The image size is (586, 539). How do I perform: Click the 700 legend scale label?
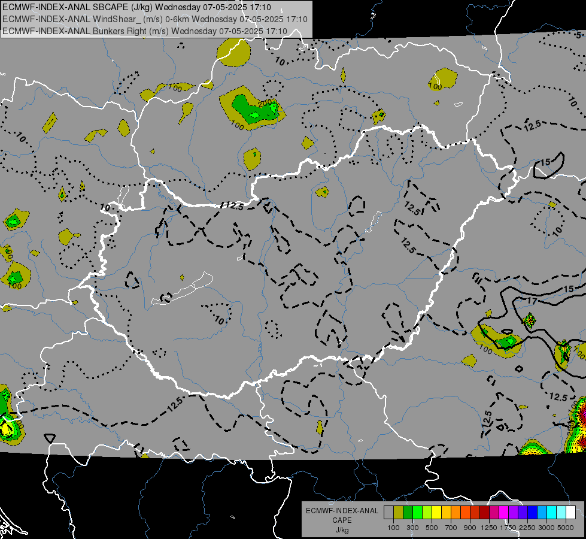451,528
